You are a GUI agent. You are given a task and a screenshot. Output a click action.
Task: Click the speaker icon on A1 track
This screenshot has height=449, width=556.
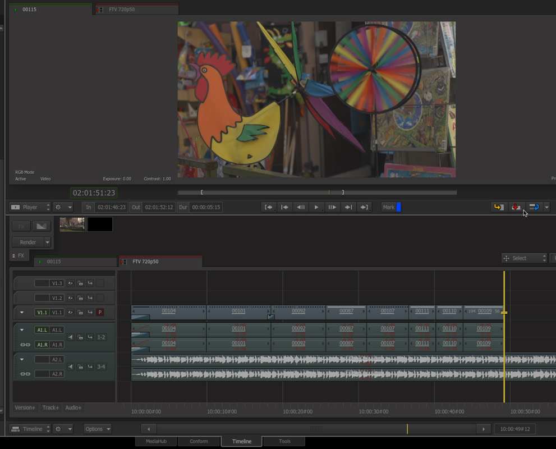click(x=70, y=337)
